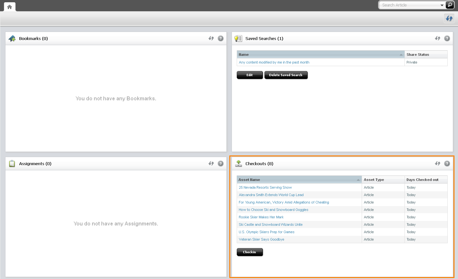Refresh the Saved Searches panel
This screenshot has width=458, height=279.
(x=438, y=38)
